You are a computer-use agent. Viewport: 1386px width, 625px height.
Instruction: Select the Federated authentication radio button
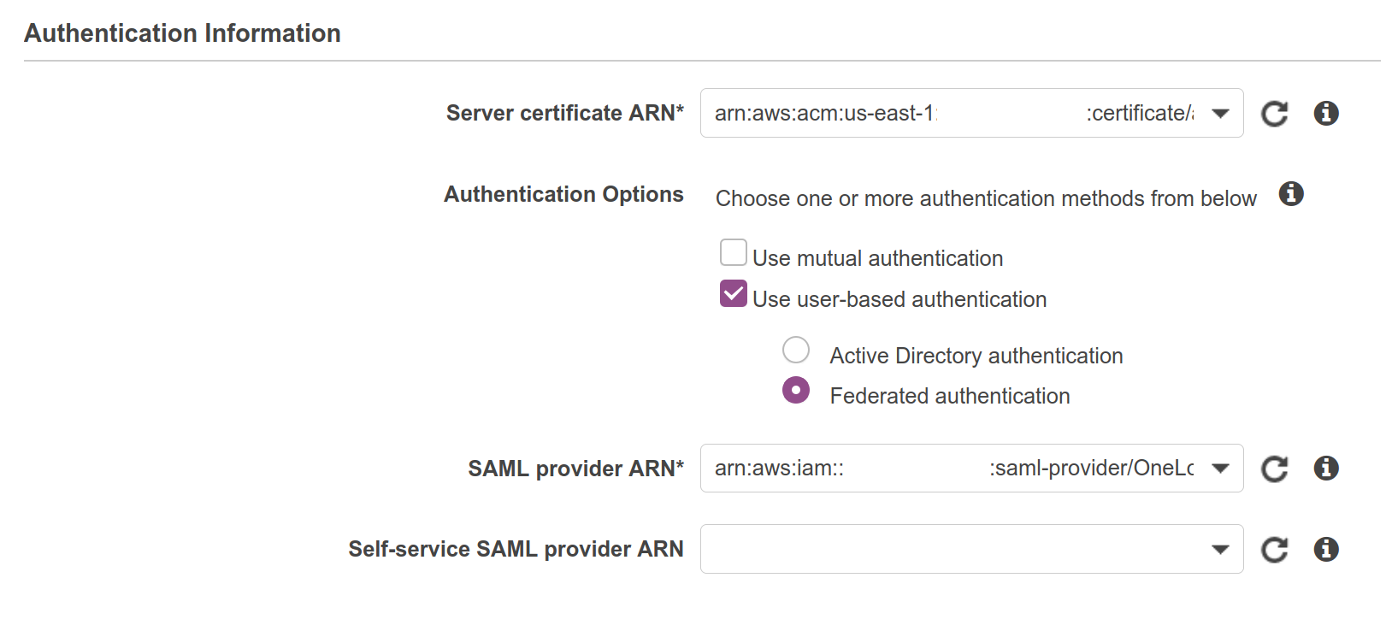coord(795,391)
